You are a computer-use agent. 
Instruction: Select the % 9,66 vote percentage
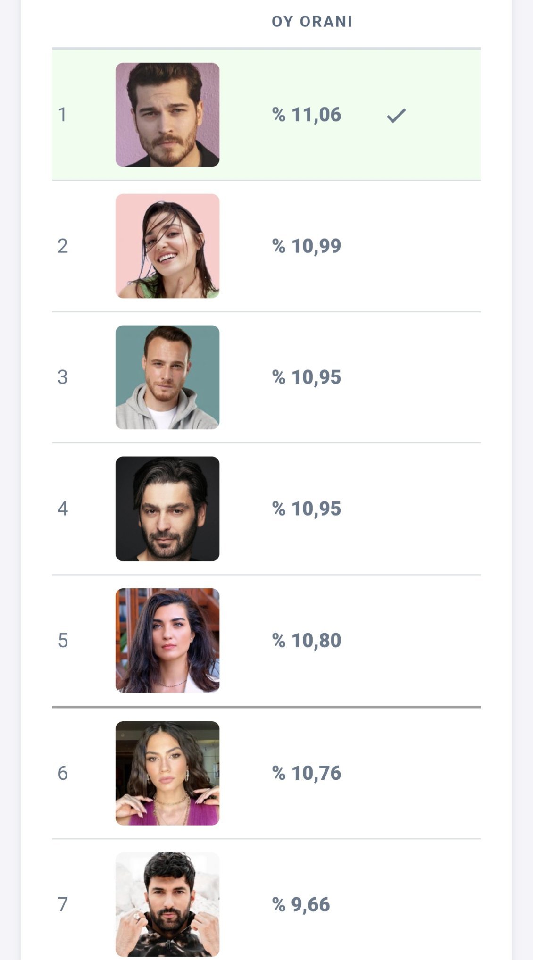pyautogui.click(x=301, y=904)
